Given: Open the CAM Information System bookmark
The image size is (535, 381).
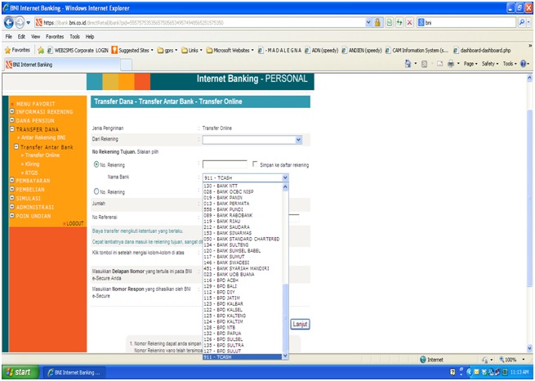Looking at the screenshot, I should point(417,51).
